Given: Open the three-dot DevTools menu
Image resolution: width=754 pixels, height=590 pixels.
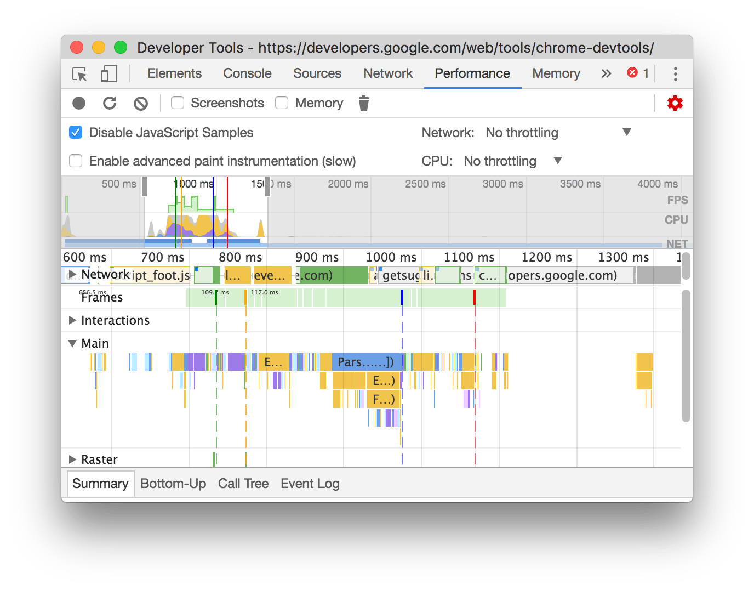Looking at the screenshot, I should [x=675, y=73].
